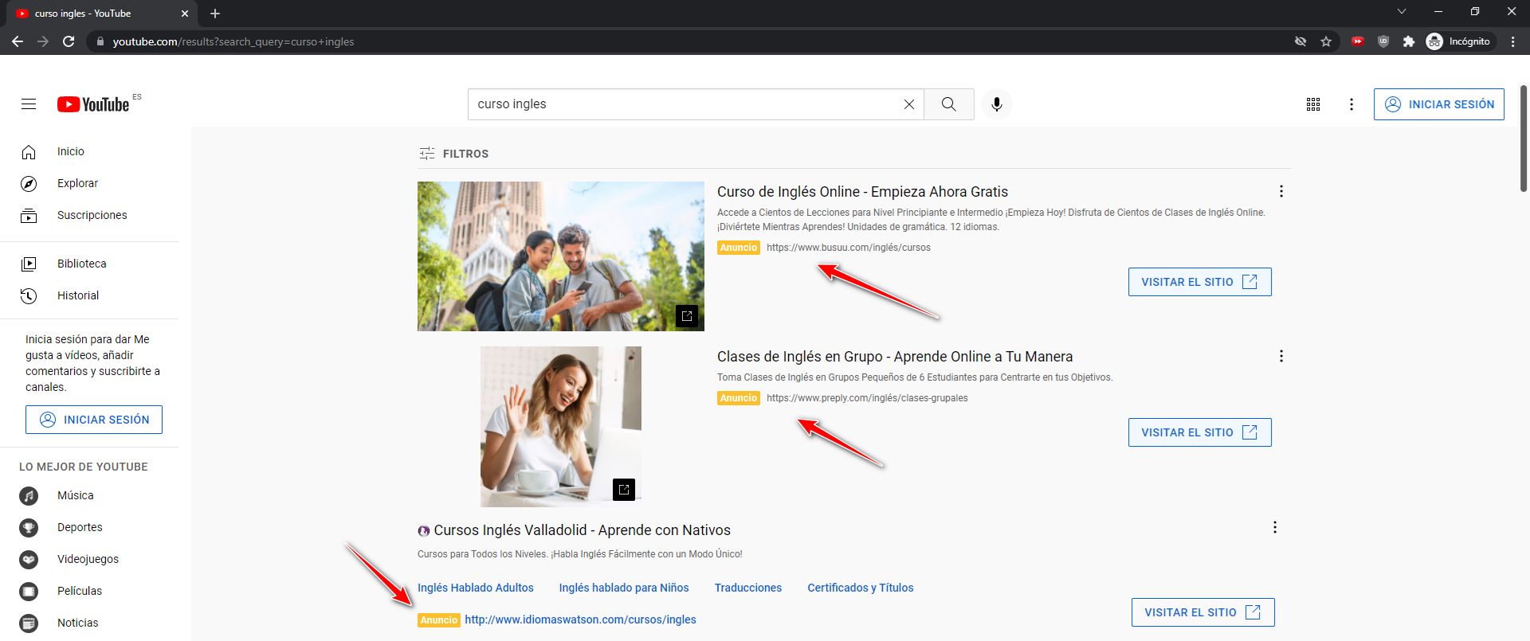Start voice search with the microphone
The image size is (1530, 641).
996,104
